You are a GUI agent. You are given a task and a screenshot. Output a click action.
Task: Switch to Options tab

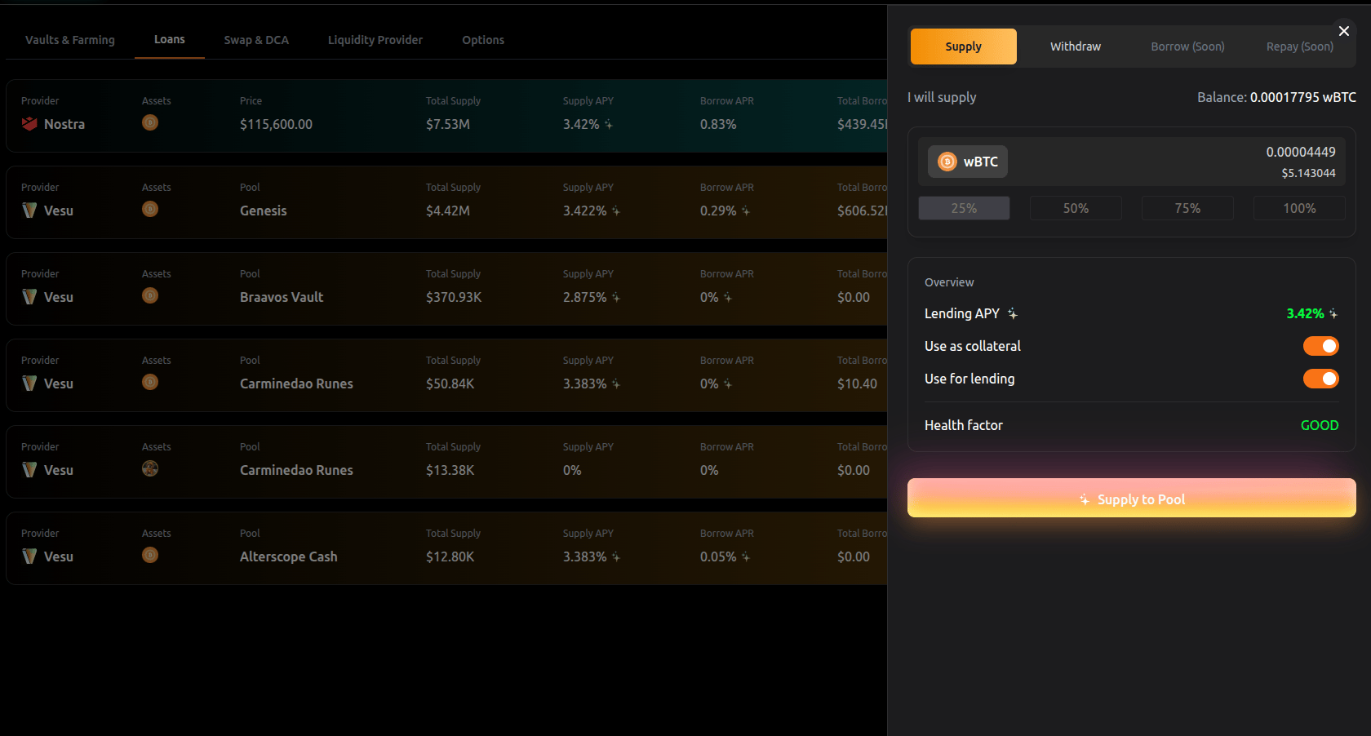pos(483,40)
